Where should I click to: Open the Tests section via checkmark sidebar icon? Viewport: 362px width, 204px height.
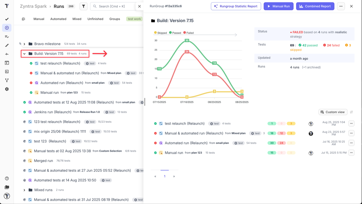tap(7, 19)
